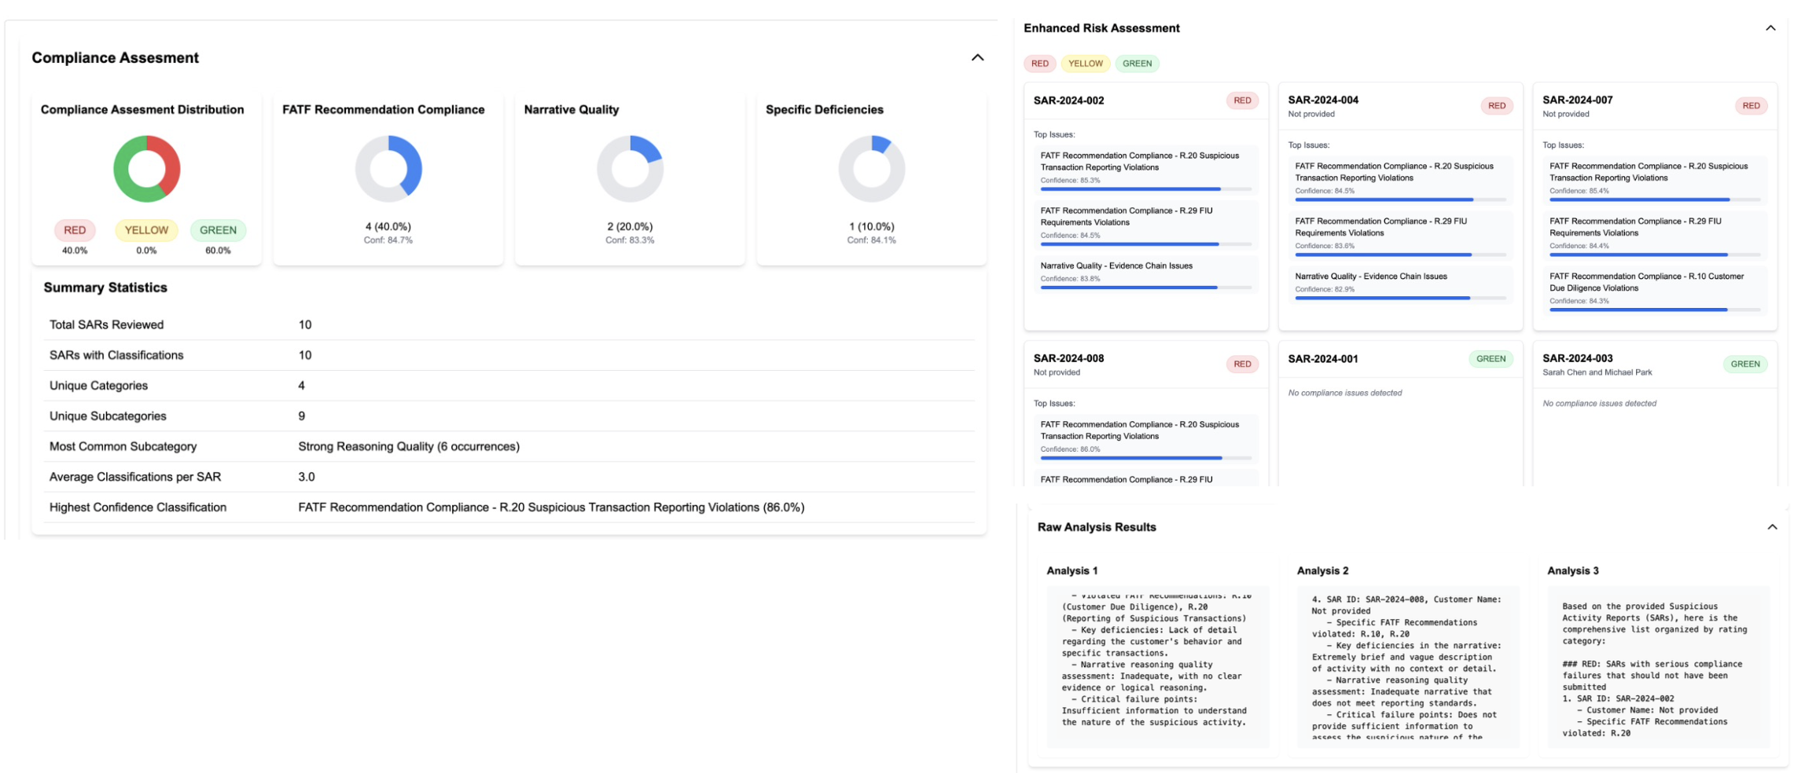Click the GREEN badge on SAR-2024-001 card

pos(1491,358)
